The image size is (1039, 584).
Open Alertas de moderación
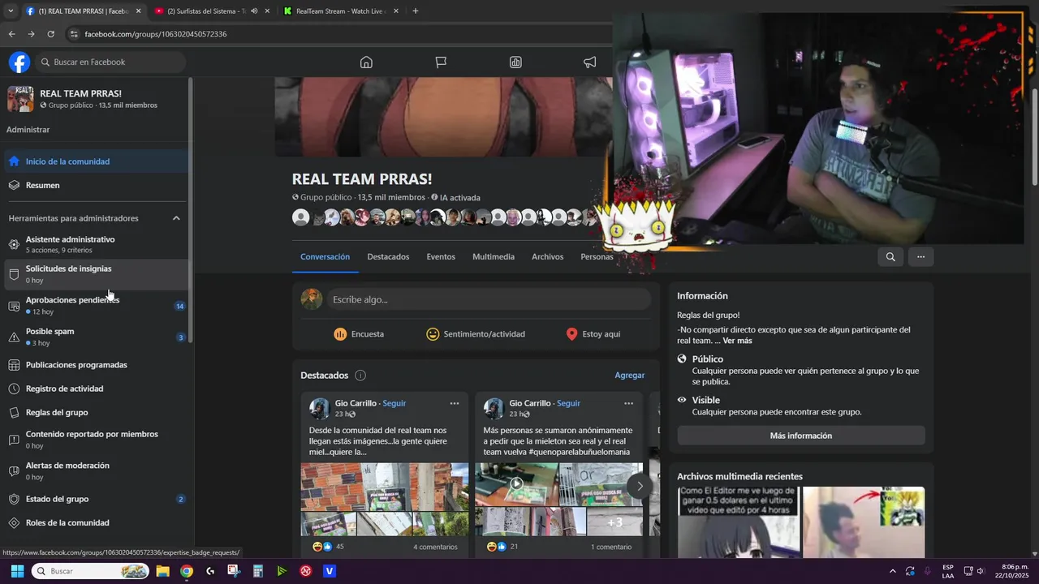coord(96,471)
